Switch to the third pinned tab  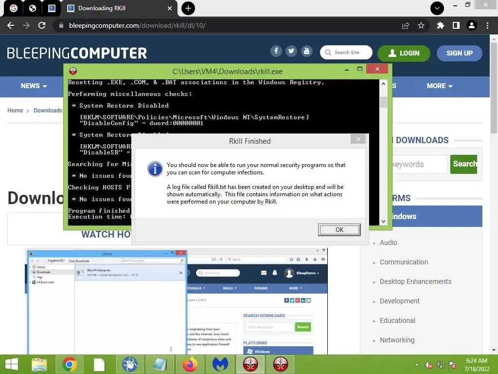pyautogui.click(x=52, y=8)
